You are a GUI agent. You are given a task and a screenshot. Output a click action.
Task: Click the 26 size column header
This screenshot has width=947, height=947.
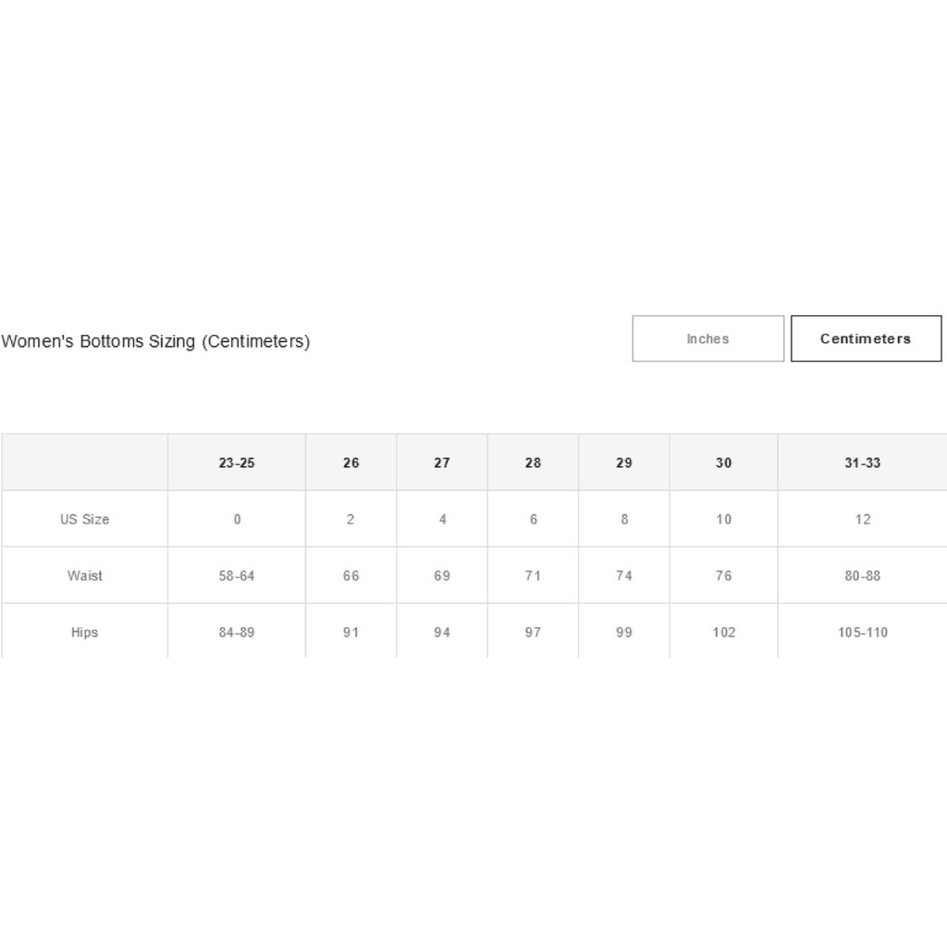[351, 462]
